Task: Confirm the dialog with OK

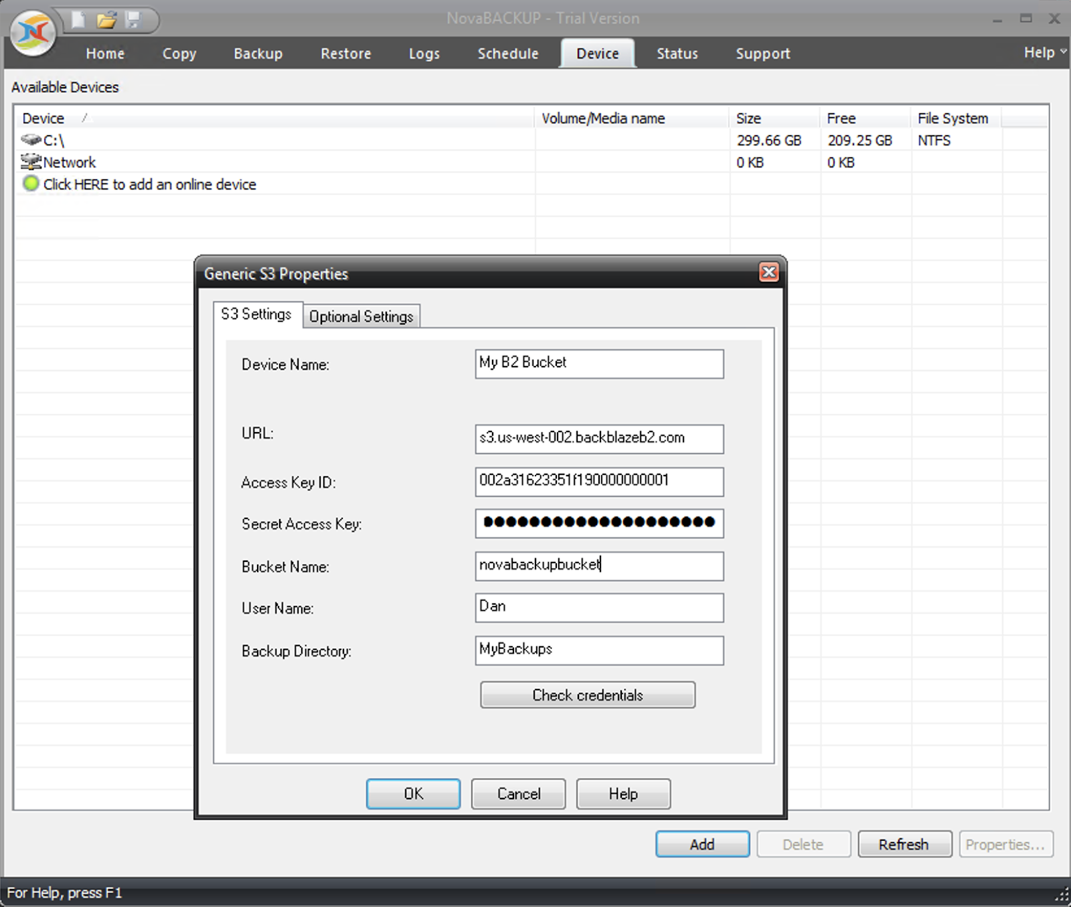Action: 413,794
